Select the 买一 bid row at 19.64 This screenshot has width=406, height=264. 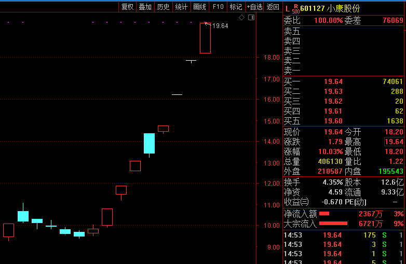344,82
